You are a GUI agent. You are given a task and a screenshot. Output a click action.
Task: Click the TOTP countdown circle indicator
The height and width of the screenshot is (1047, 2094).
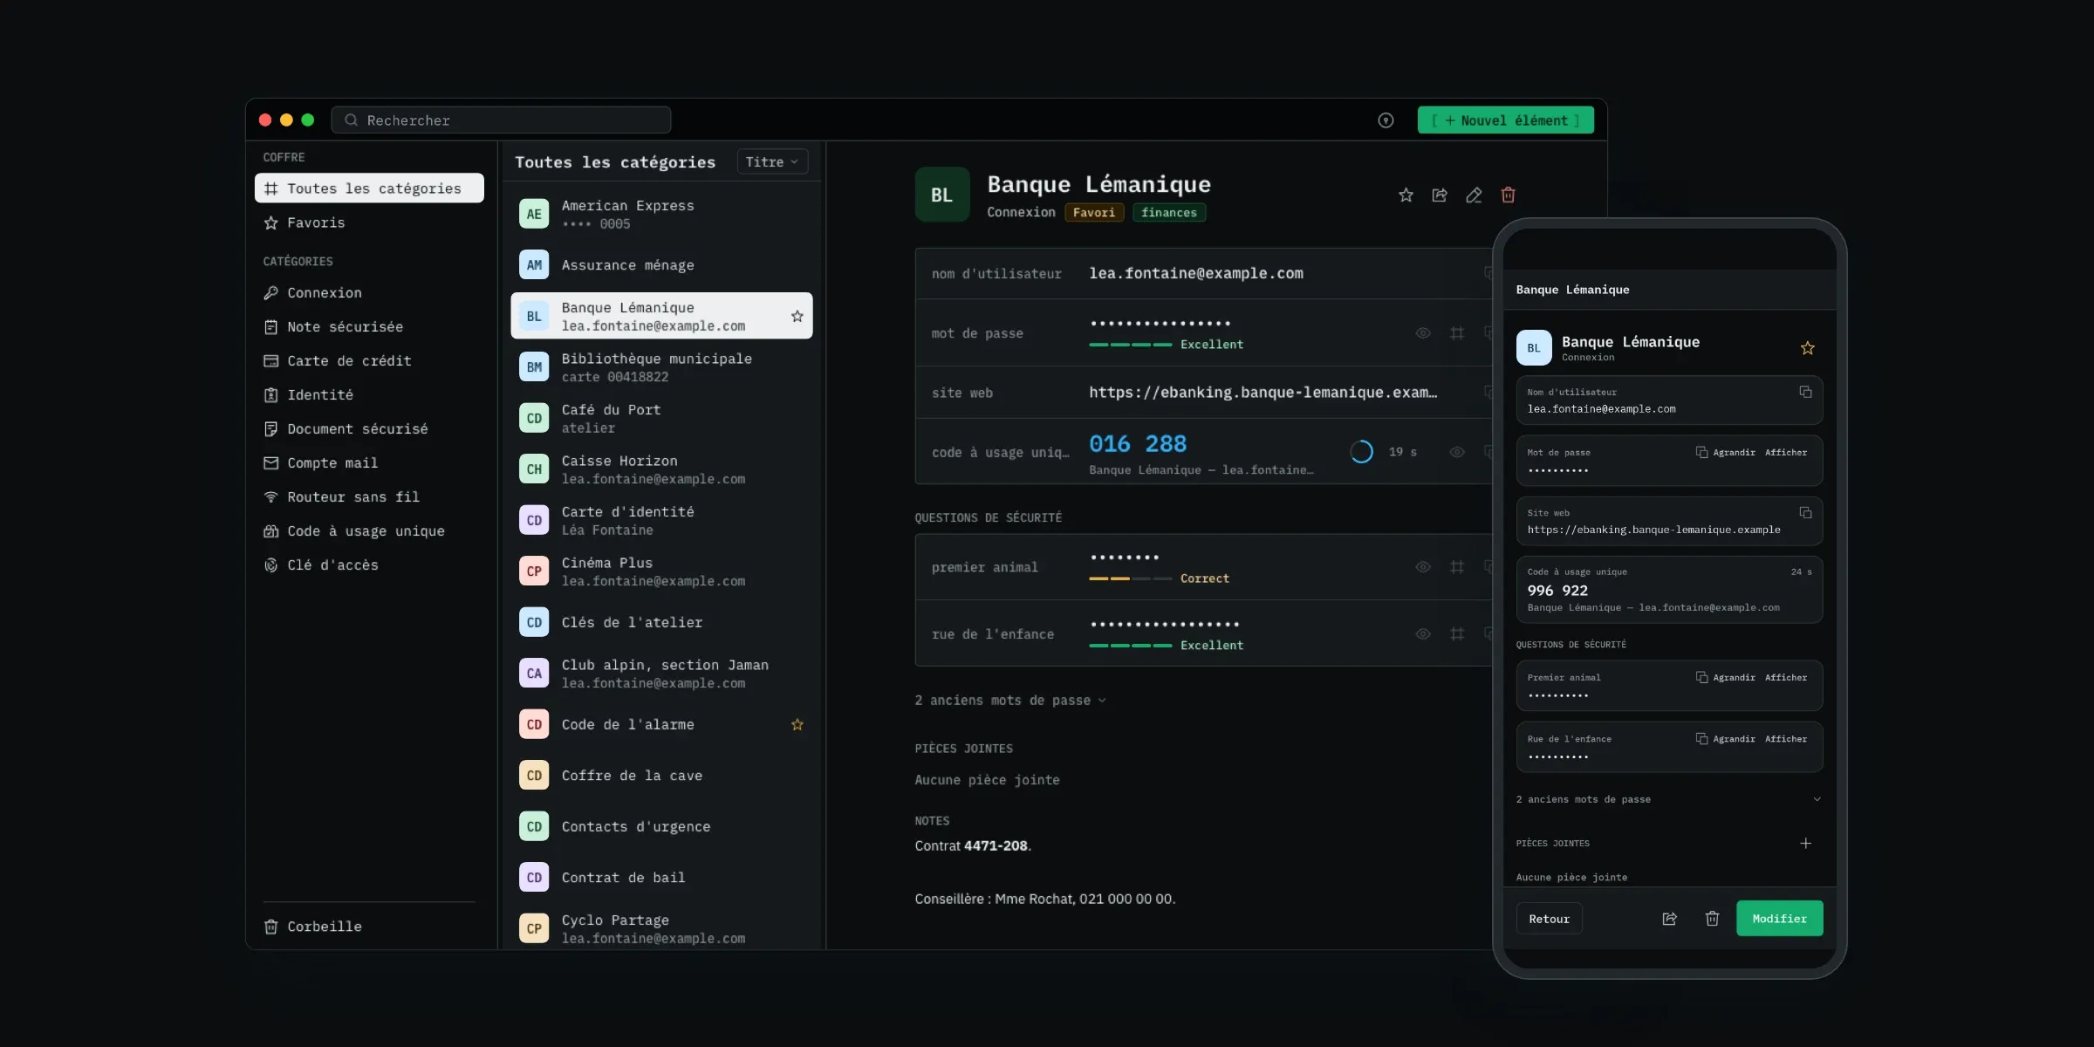1361,451
